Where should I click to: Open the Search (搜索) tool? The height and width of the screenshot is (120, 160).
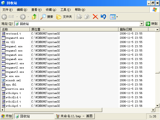click(x=47, y=17)
